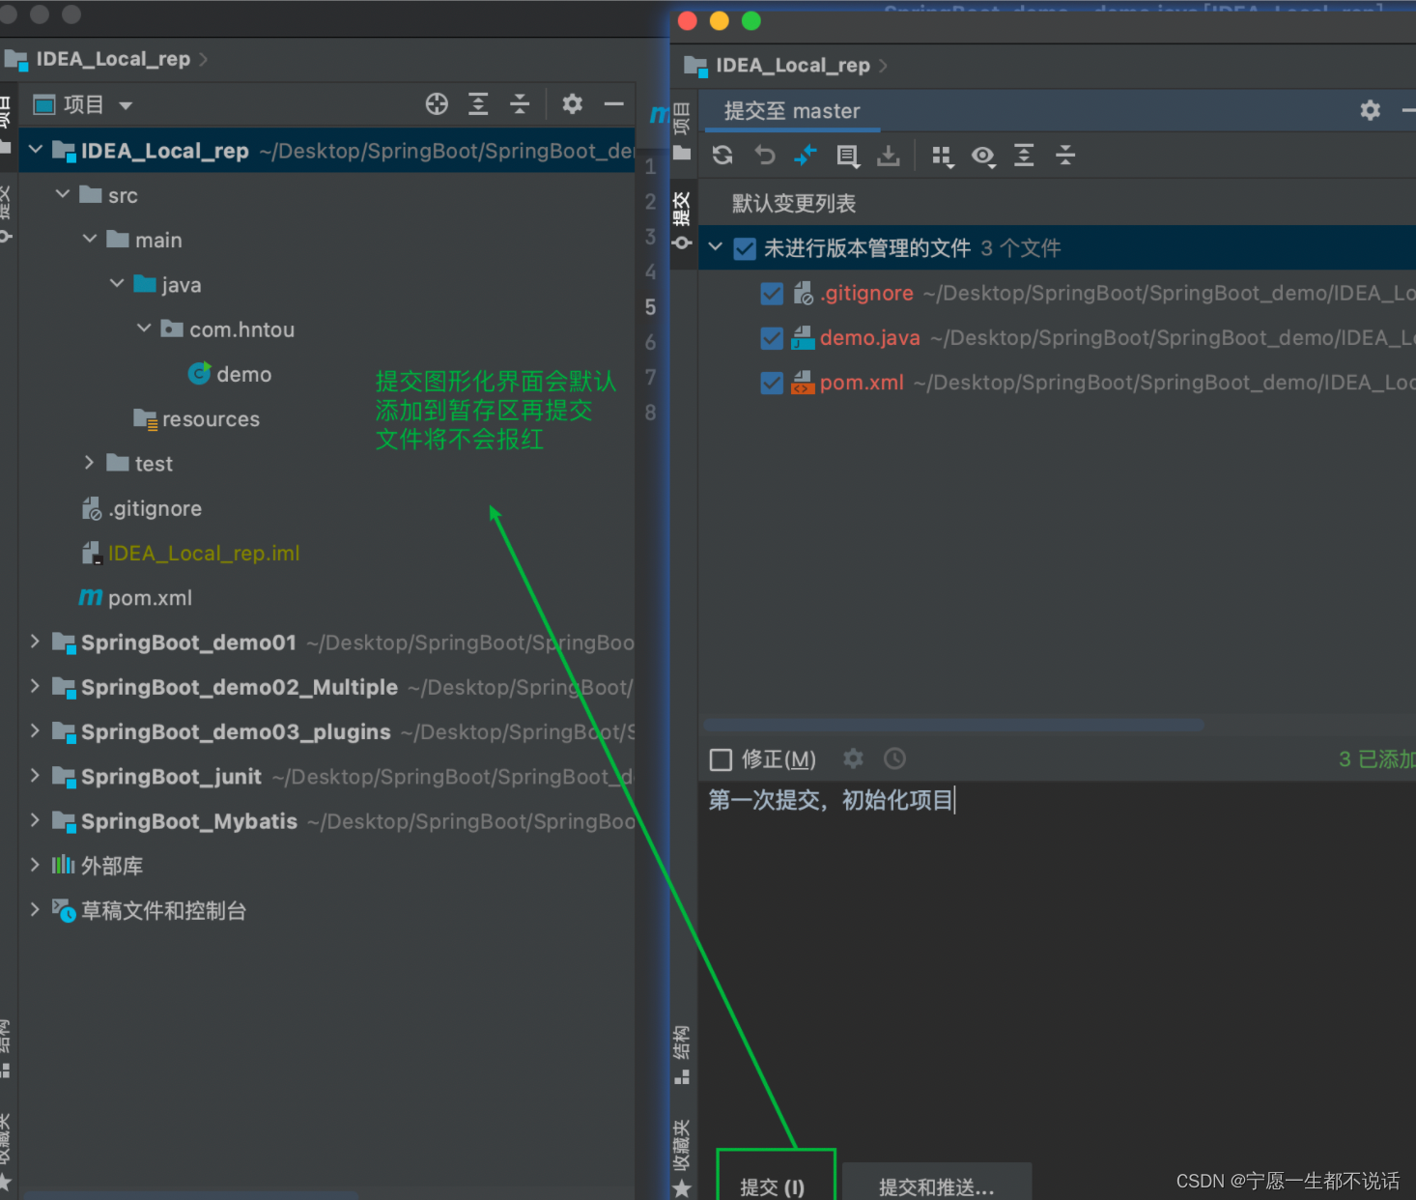Select the resources folder

(211, 418)
